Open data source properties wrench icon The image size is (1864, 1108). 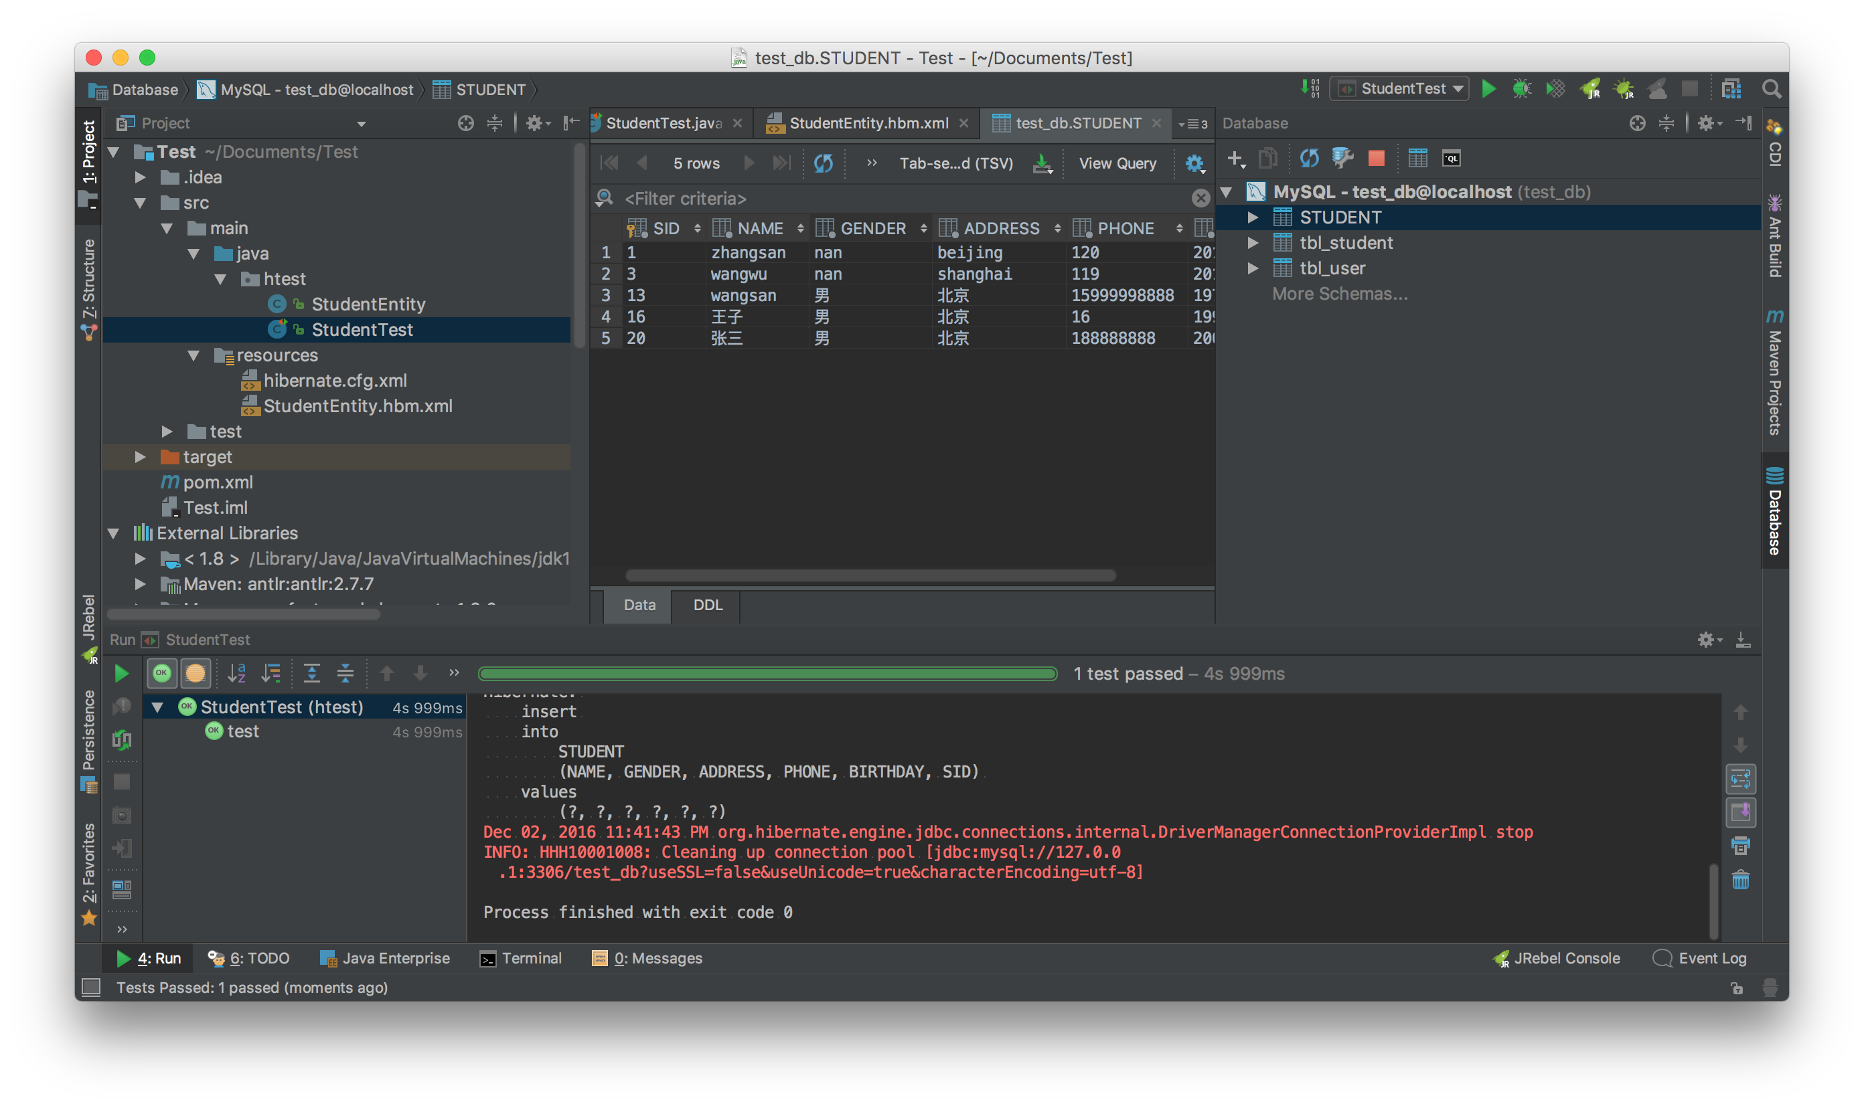(1342, 159)
